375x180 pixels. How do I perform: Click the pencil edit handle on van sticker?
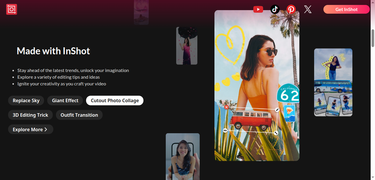pyautogui.click(x=277, y=110)
